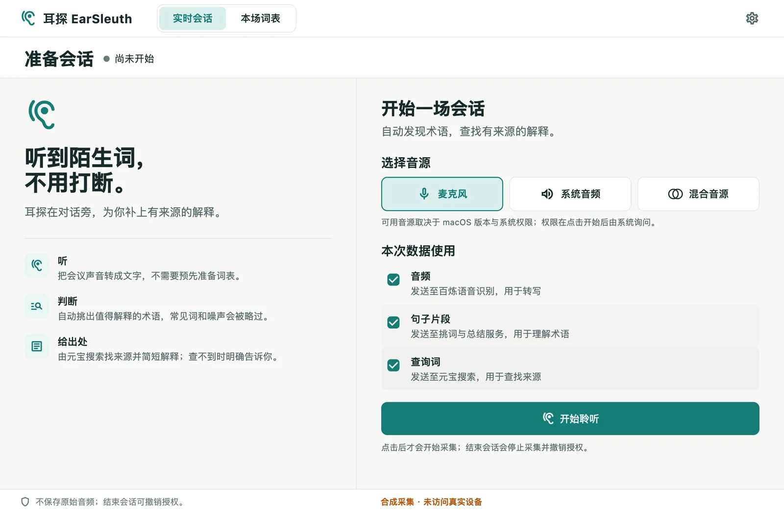Click the ear icon beside 听
The height and width of the screenshot is (514, 784).
37,265
